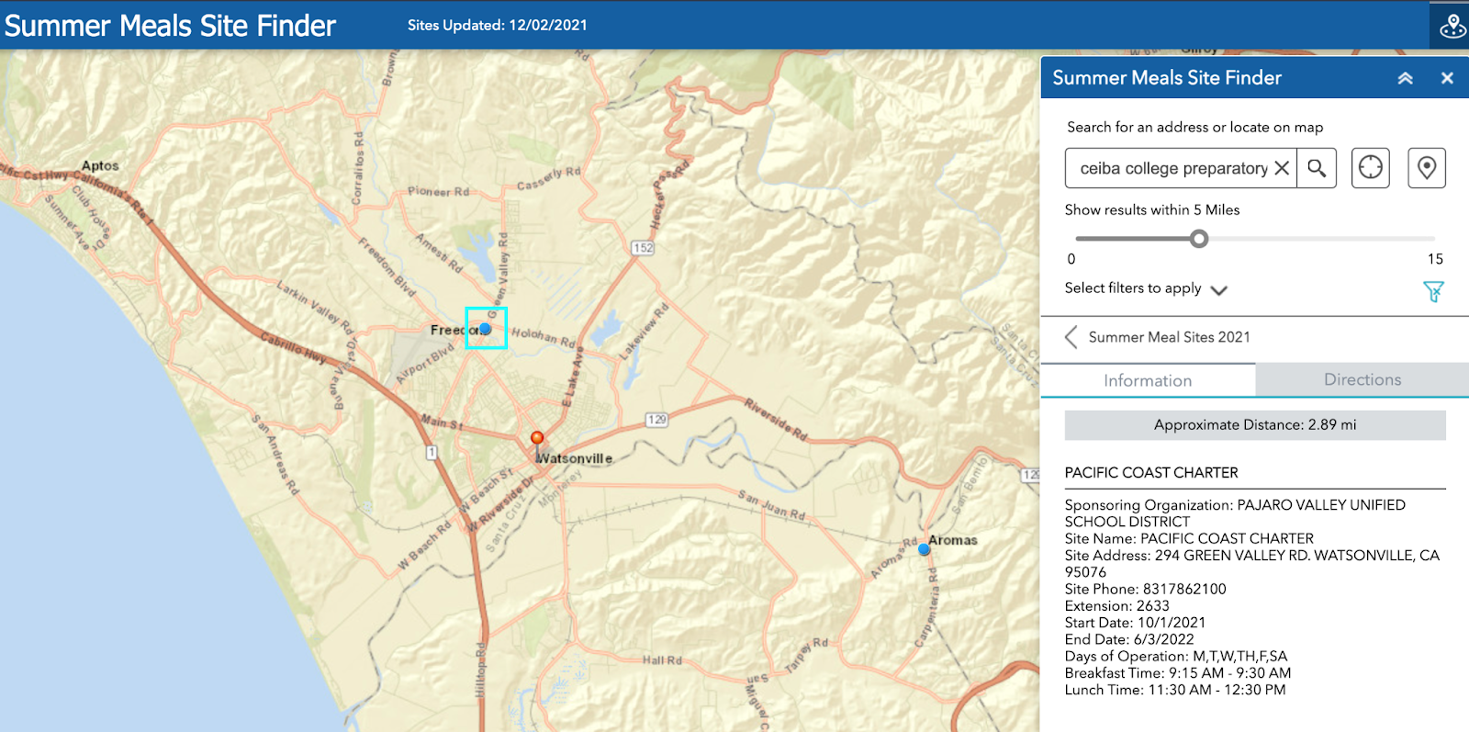The image size is (1469, 732).
Task: Click the Days of Operation line
Action: pyautogui.click(x=1176, y=657)
